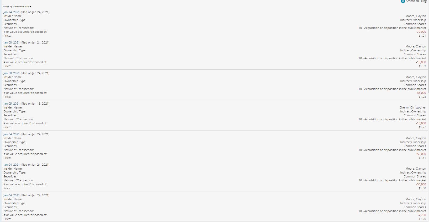This screenshot has height=222, width=429.
Task: Click the -10,000 disposed value
Action: click(421, 123)
